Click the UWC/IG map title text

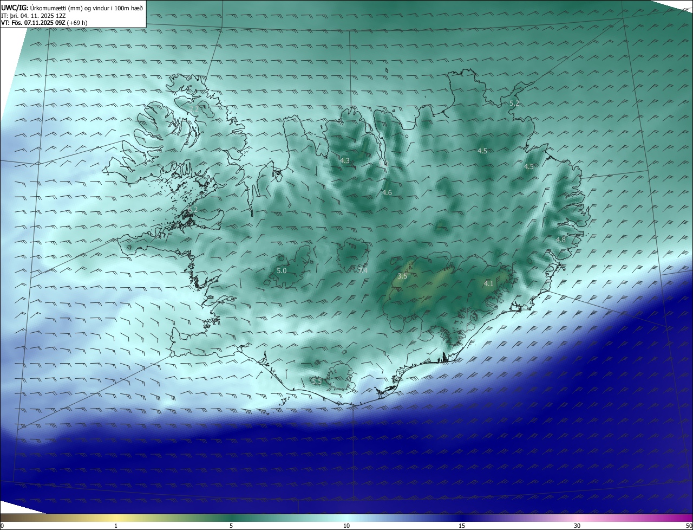pyautogui.click(x=72, y=8)
